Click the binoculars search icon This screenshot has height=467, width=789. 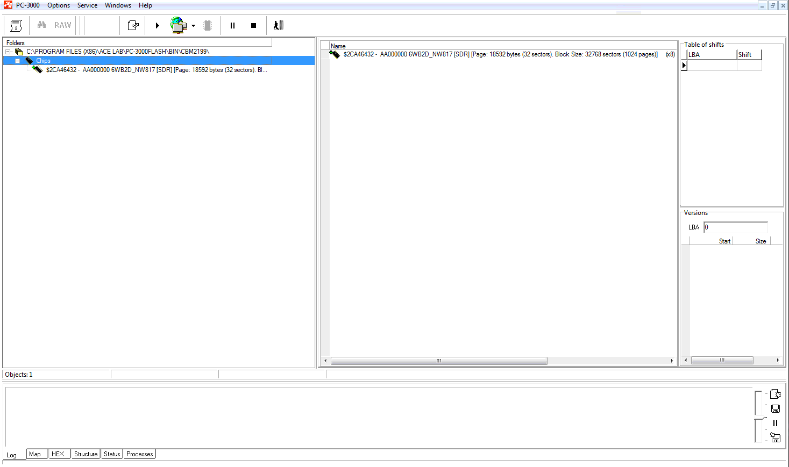(41, 25)
